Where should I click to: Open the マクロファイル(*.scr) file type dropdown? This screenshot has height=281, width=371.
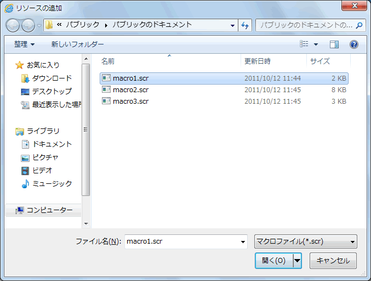pyautogui.click(x=305, y=241)
